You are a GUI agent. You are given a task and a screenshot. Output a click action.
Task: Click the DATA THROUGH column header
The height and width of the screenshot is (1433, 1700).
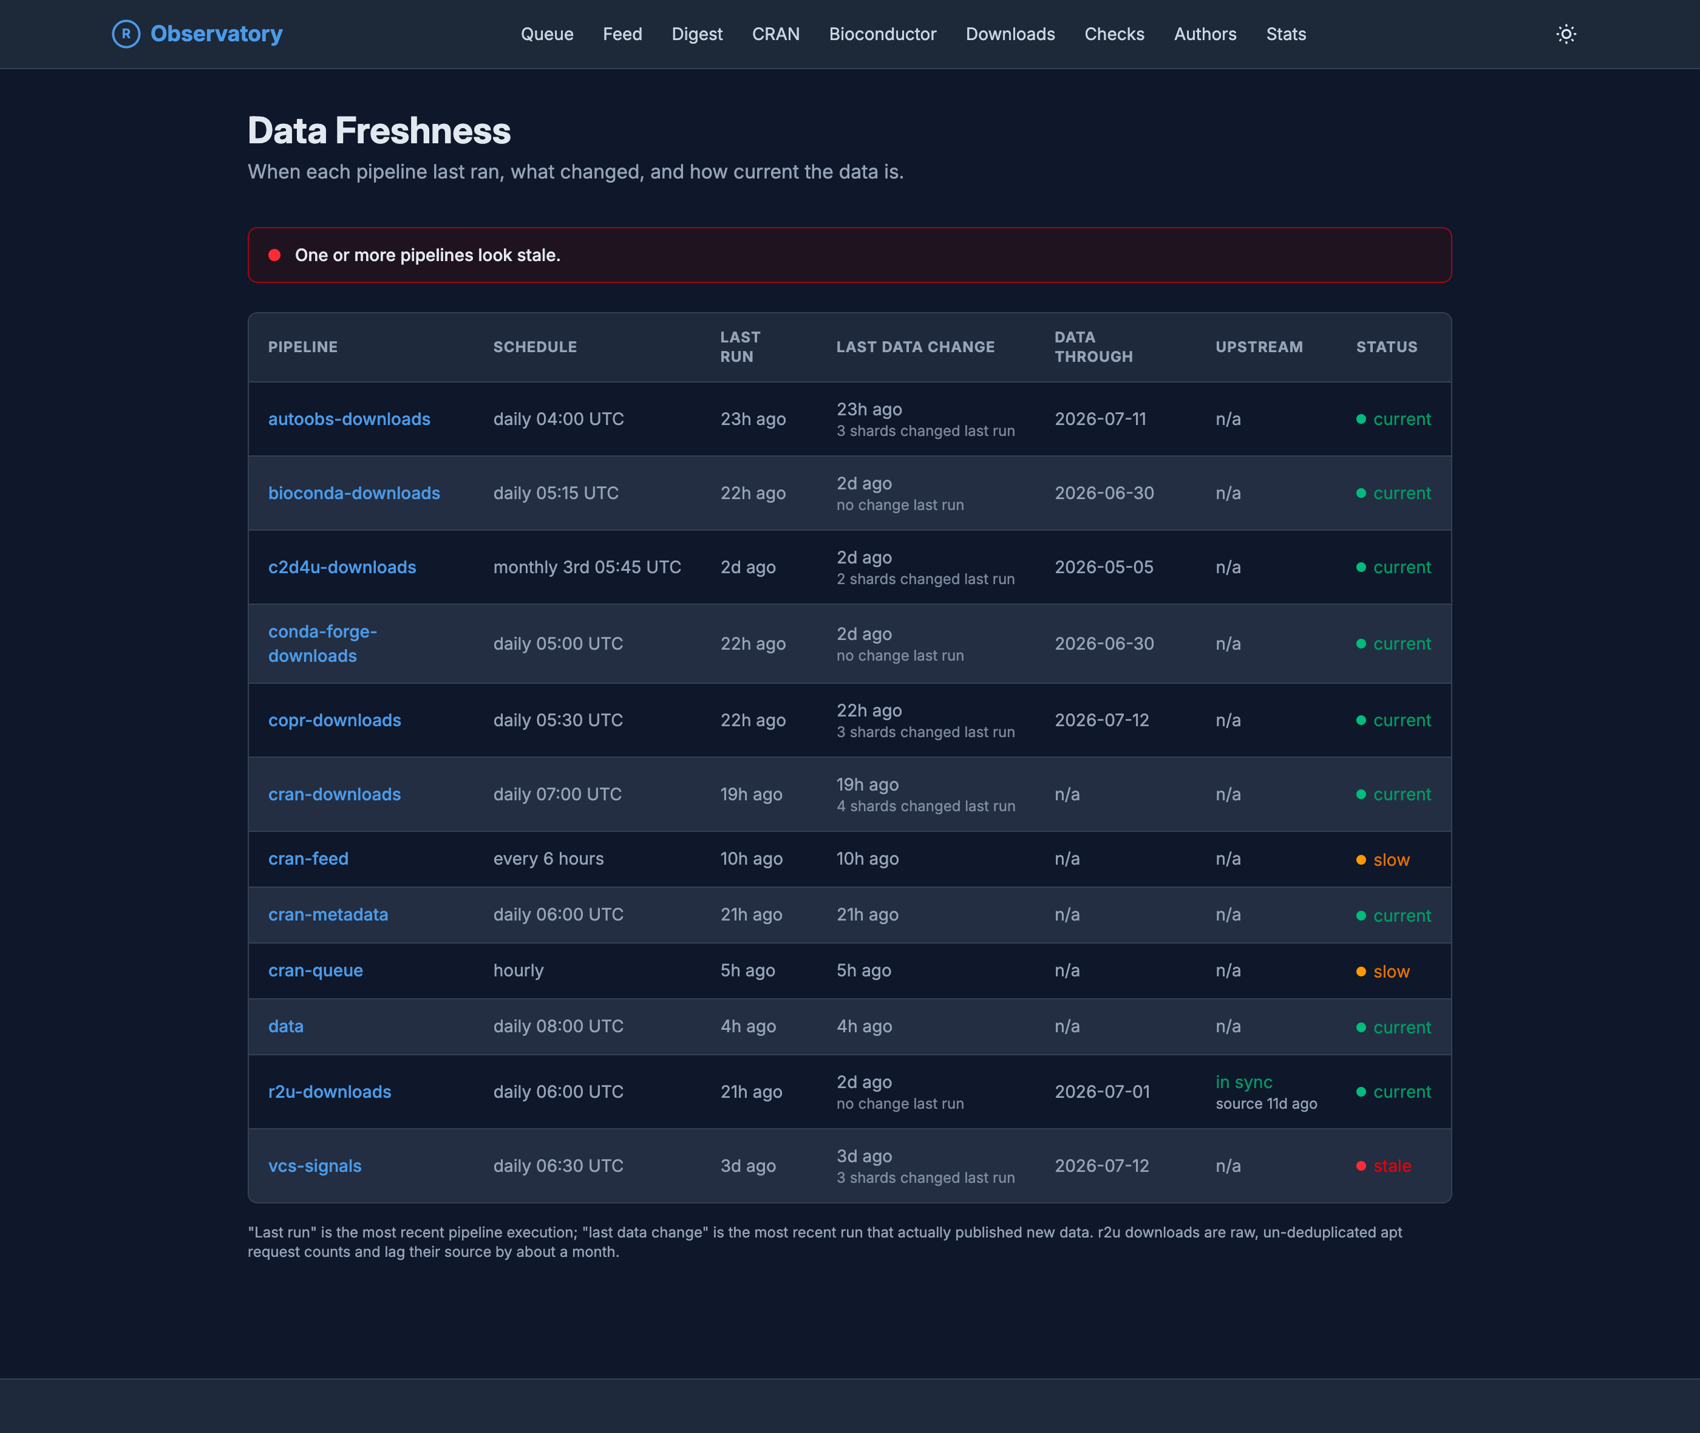point(1093,347)
